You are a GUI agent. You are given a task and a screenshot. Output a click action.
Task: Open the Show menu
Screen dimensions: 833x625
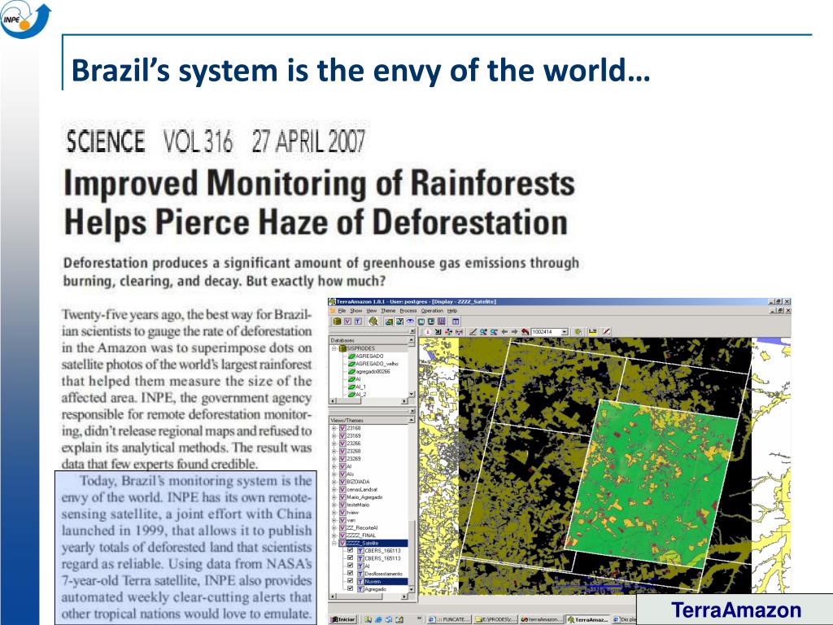click(x=356, y=310)
